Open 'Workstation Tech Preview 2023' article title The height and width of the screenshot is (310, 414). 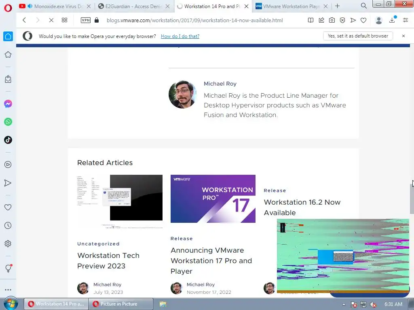click(108, 261)
